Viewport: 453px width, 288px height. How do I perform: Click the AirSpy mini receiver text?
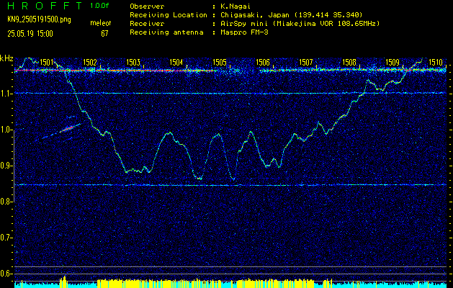coord(300,23)
